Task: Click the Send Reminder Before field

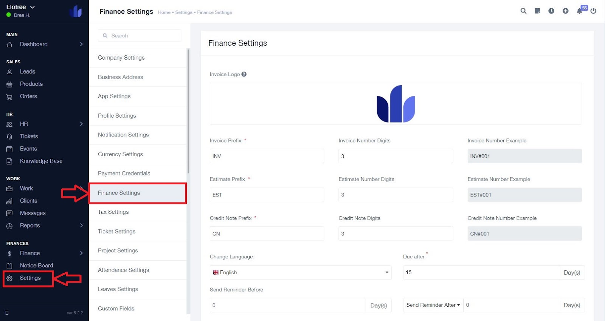Action: [288, 305]
